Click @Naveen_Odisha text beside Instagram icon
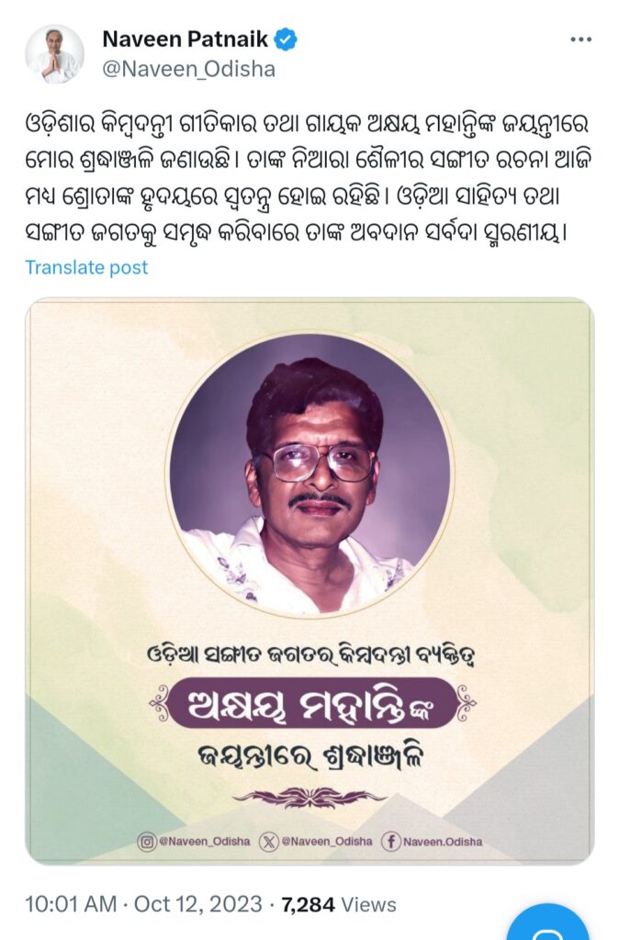Viewport: 619px width, 940px height. [204, 842]
